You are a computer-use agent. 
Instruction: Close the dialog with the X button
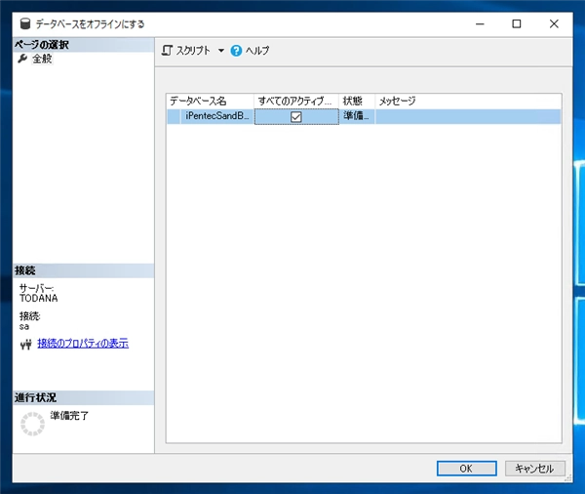click(554, 23)
